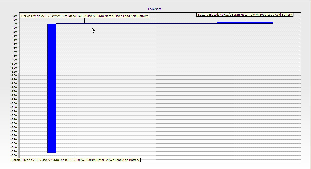
Task: Click the -330 axis label
Action: (14, 155)
